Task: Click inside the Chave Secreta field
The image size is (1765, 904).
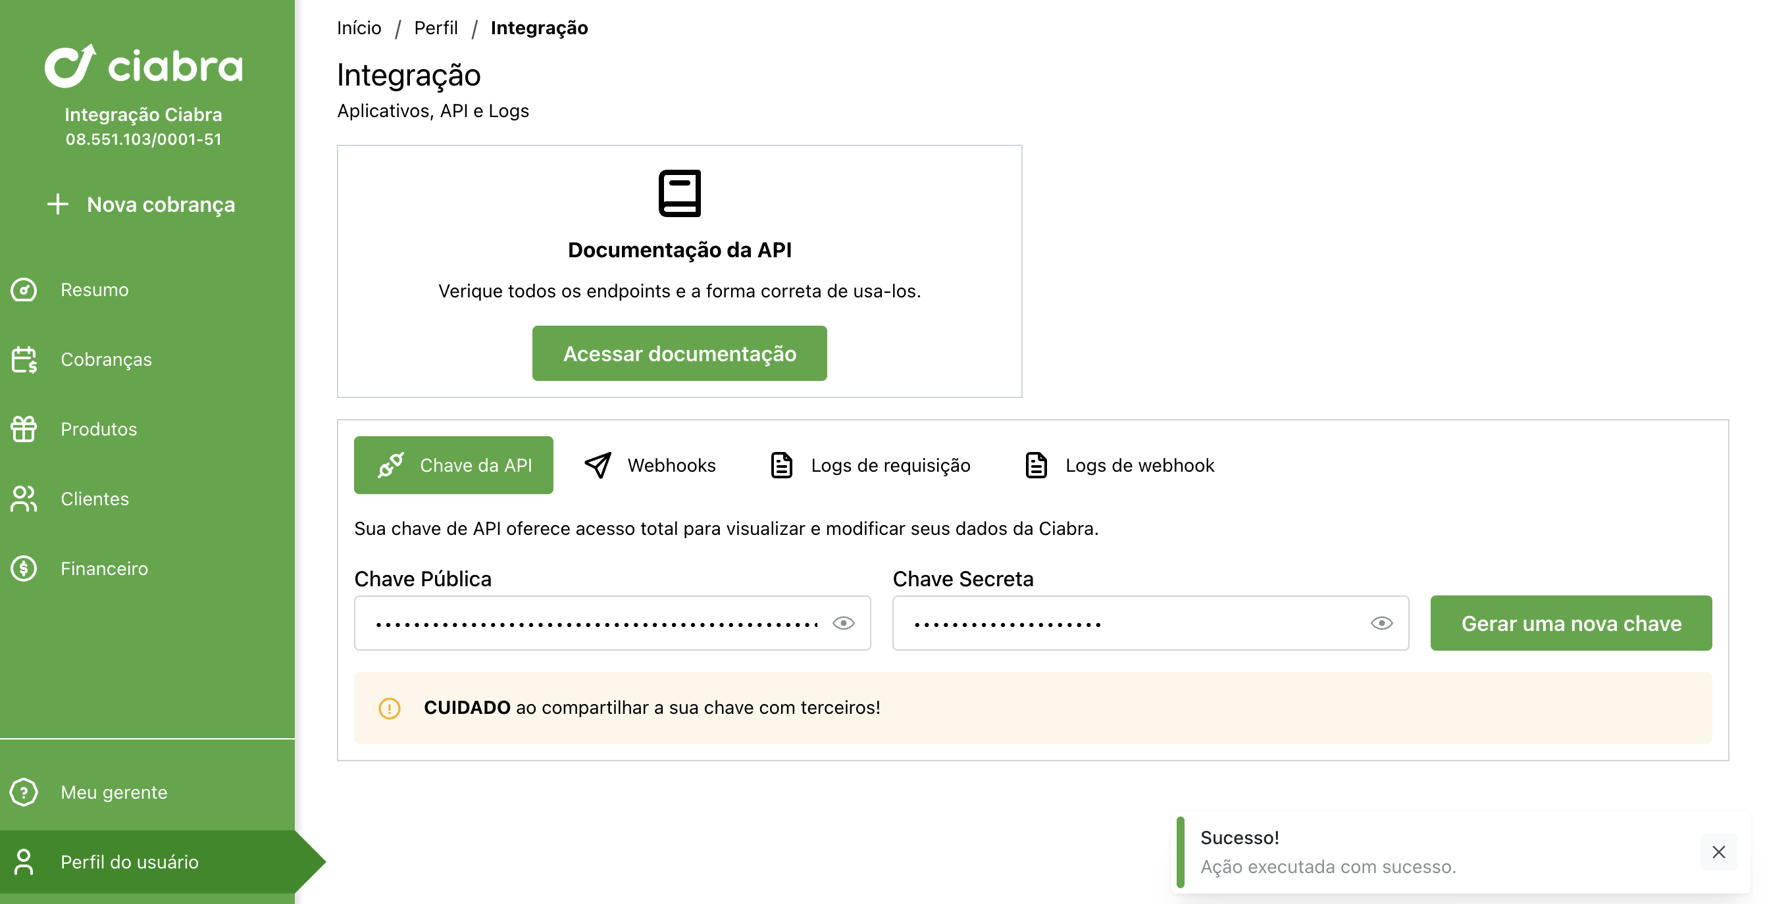Action: tap(1151, 623)
